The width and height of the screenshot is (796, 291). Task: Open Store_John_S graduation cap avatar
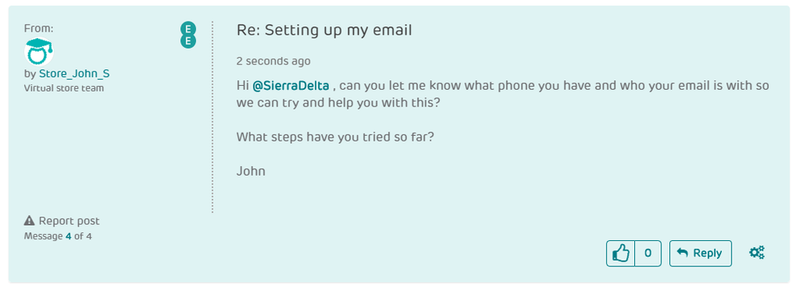pos(39,52)
